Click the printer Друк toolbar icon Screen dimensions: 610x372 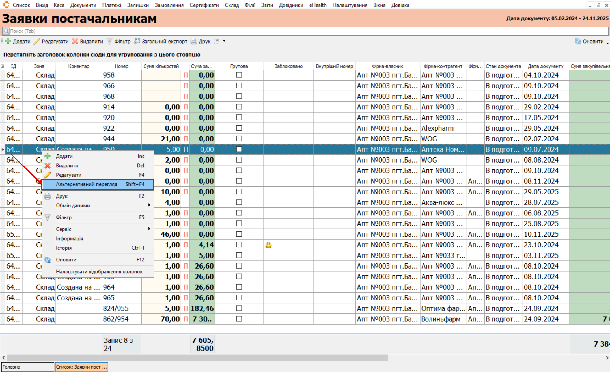tap(194, 41)
